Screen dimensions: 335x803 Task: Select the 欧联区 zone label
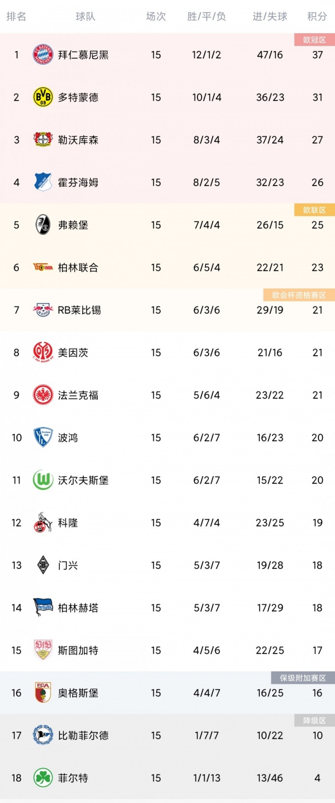[x=314, y=210]
